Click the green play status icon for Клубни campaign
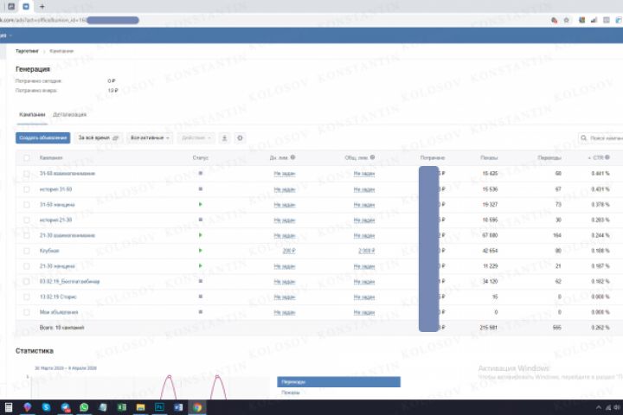 (x=200, y=251)
